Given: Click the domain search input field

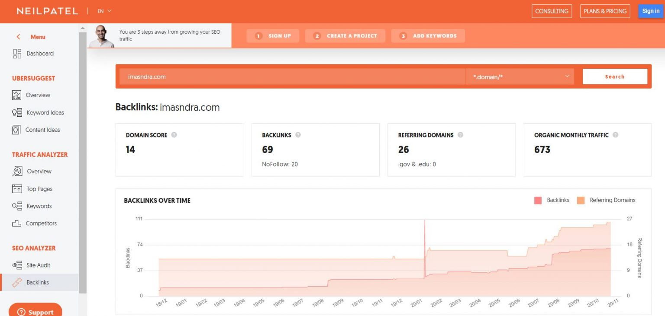Looking at the screenshot, I should (x=292, y=77).
